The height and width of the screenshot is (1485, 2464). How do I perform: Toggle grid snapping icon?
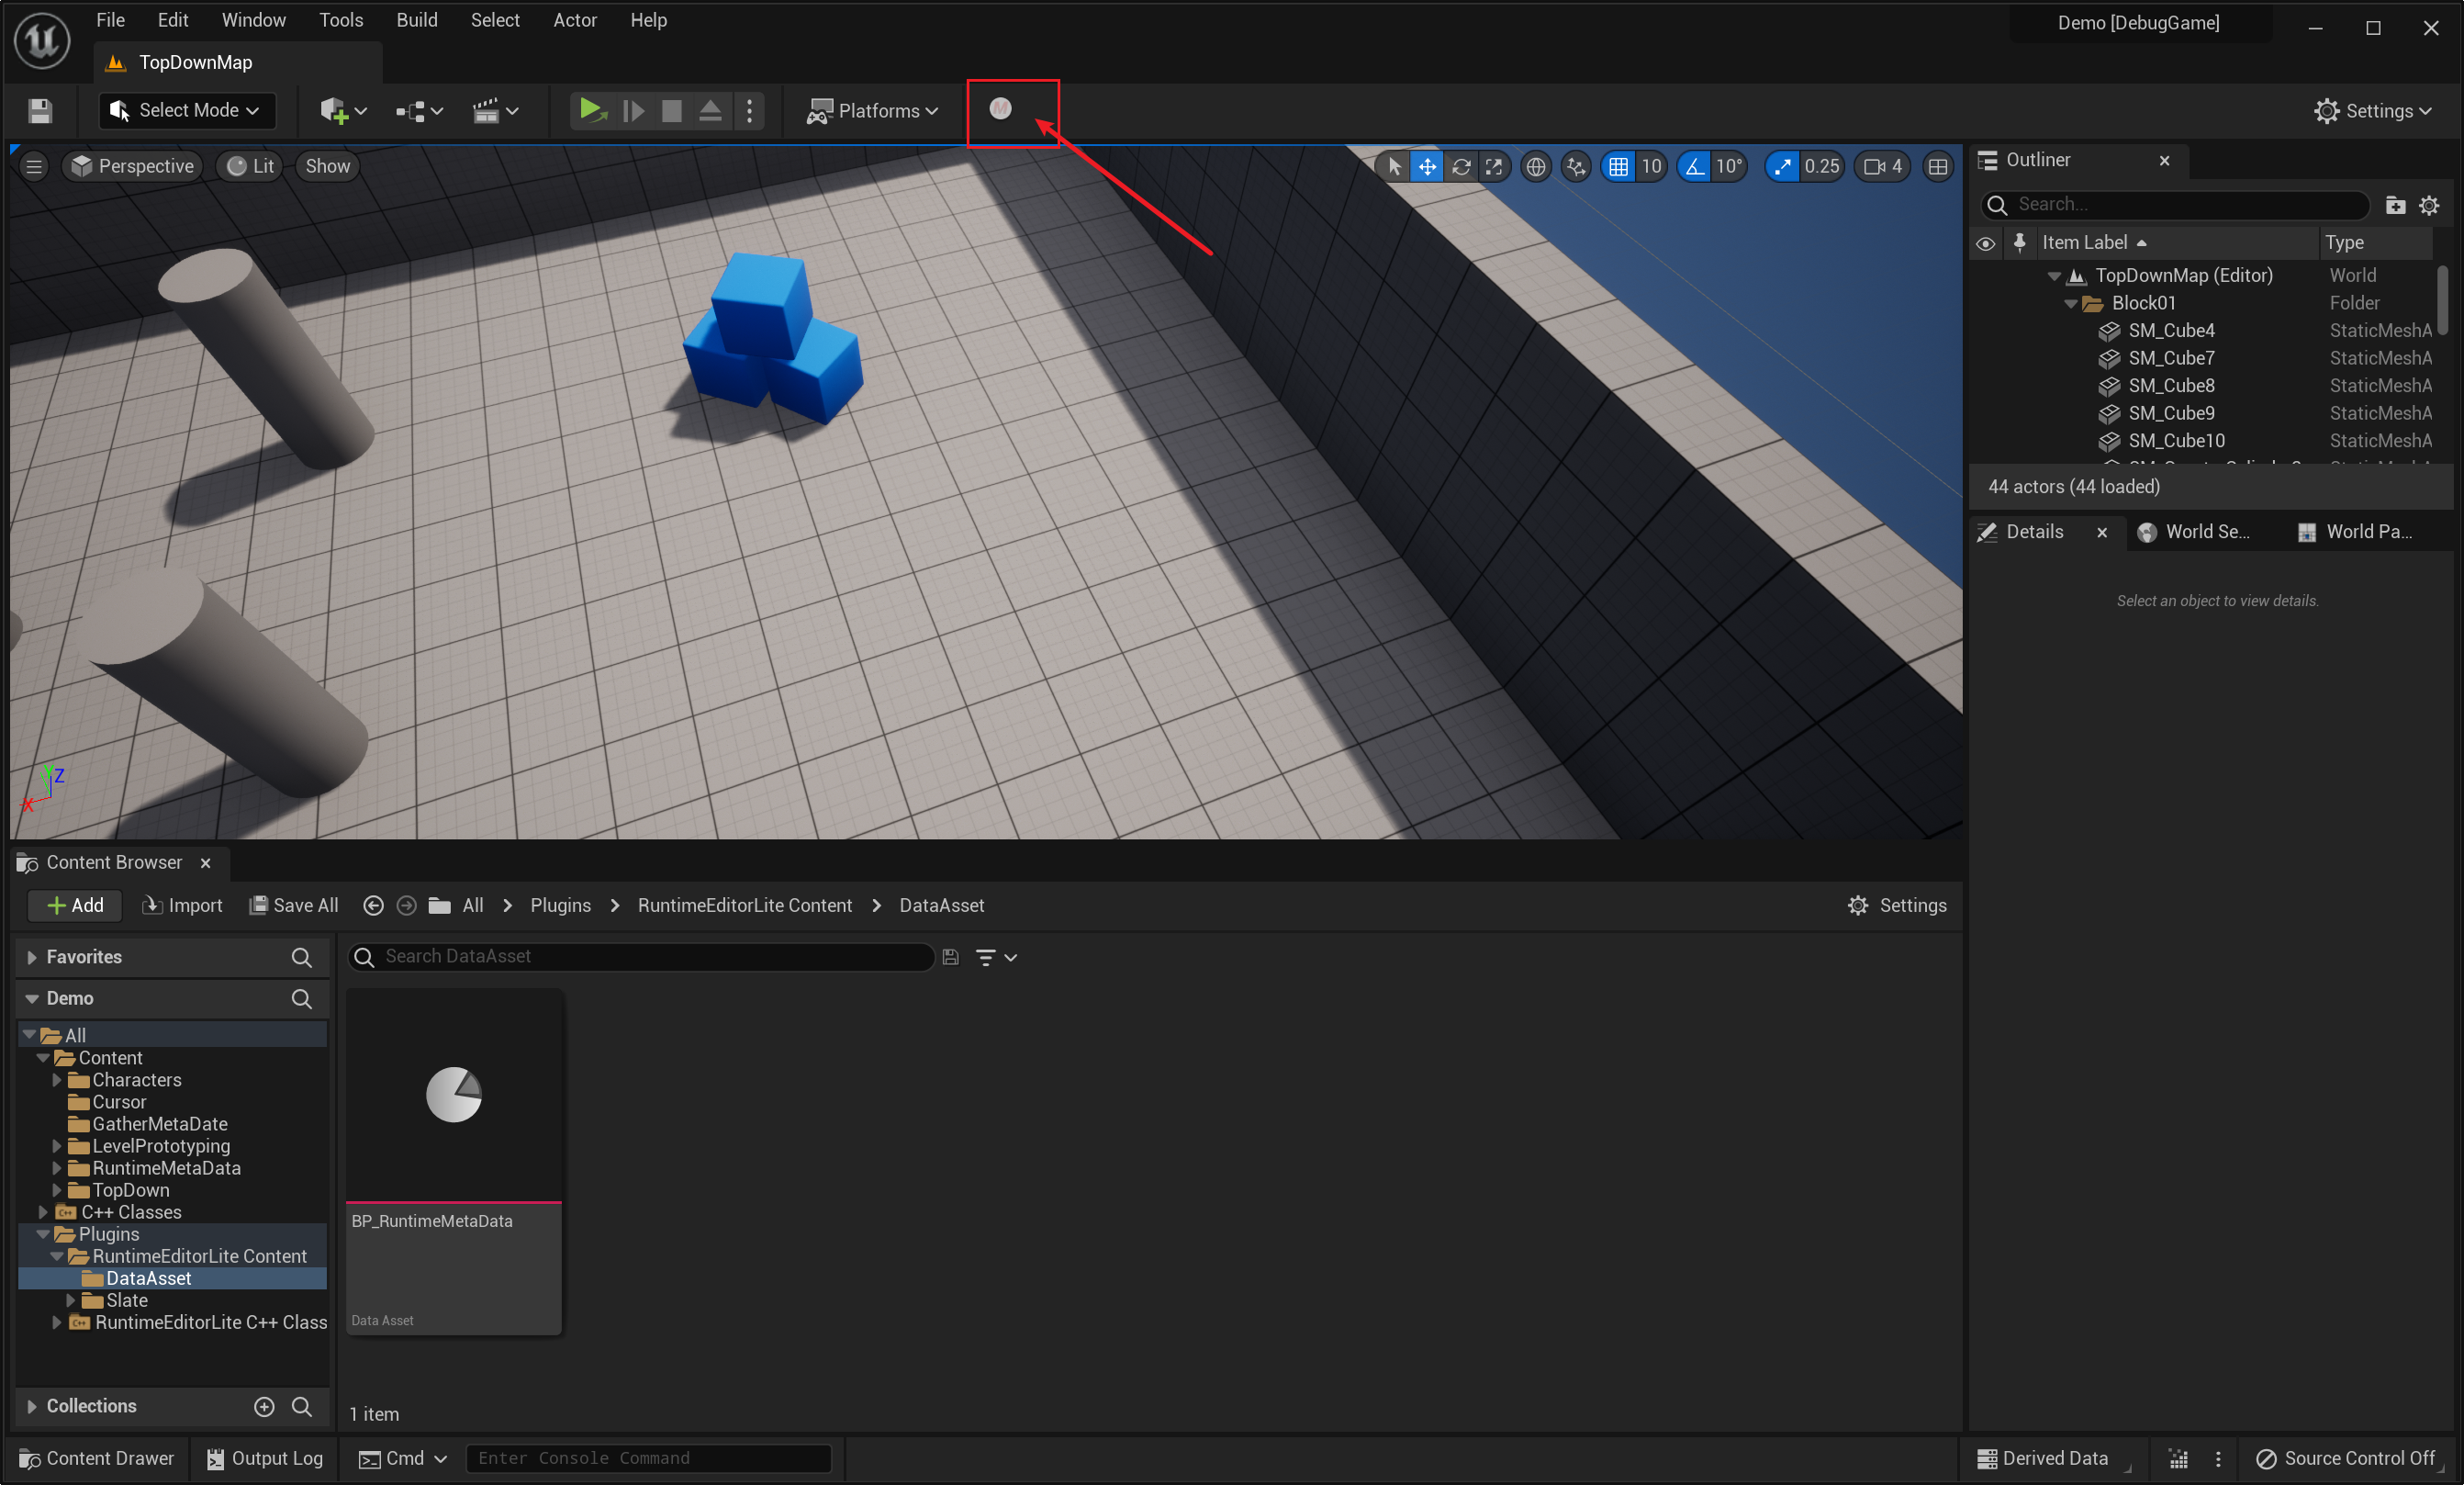click(1618, 166)
